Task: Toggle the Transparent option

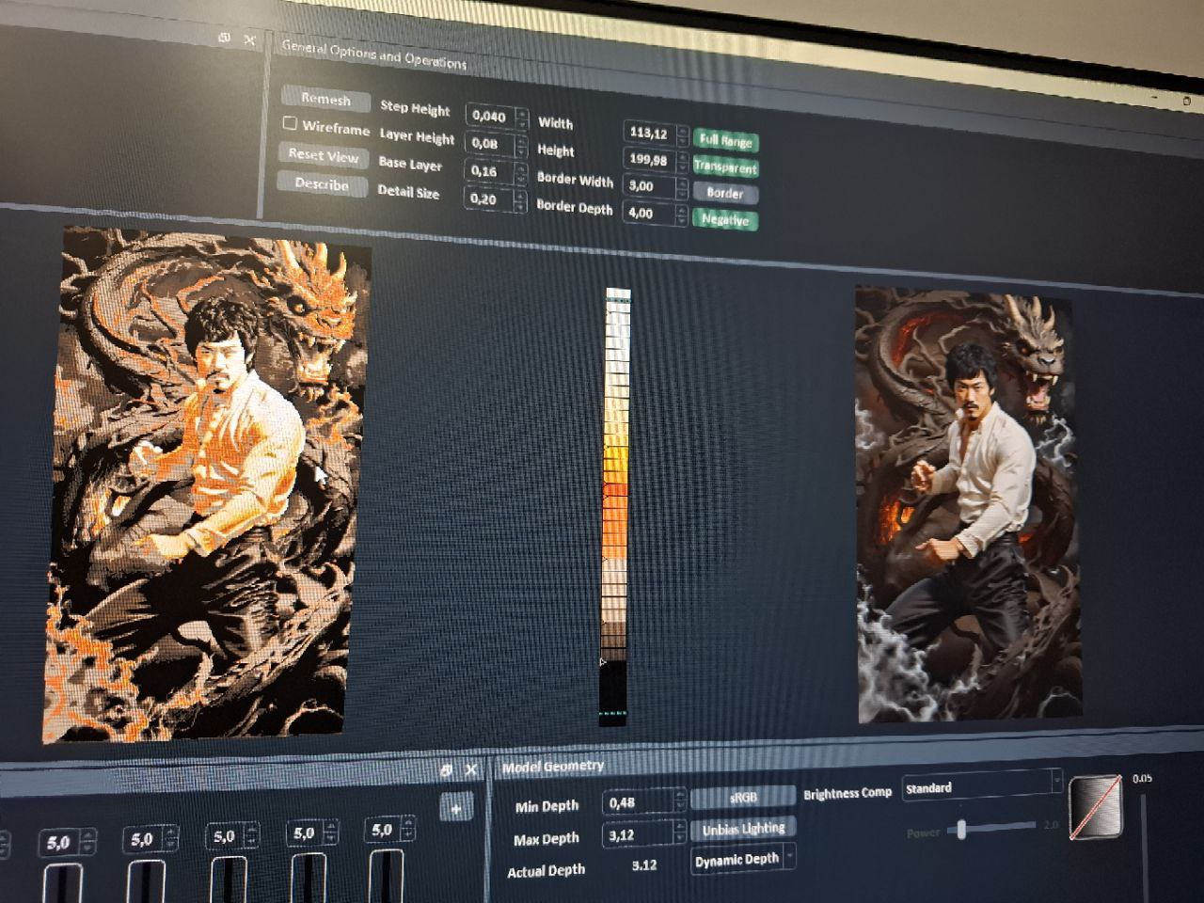Action: [x=724, y=167]
